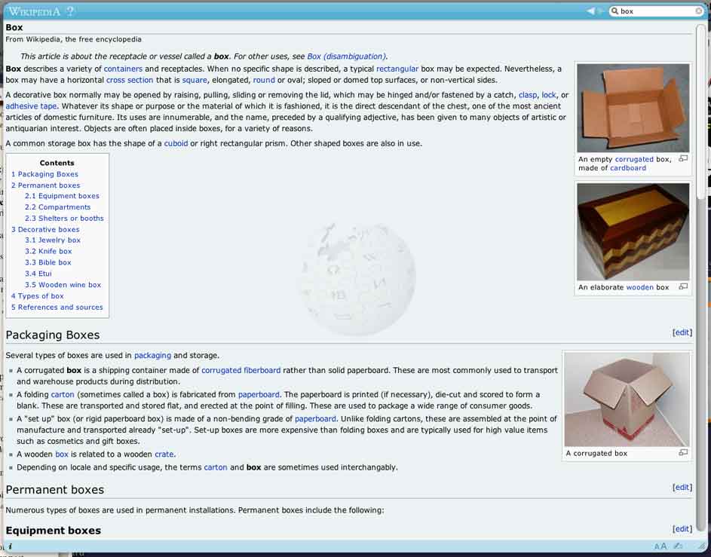Click the "Equipment boxes" subsection heading
The image size is (711, 557).
53,531
